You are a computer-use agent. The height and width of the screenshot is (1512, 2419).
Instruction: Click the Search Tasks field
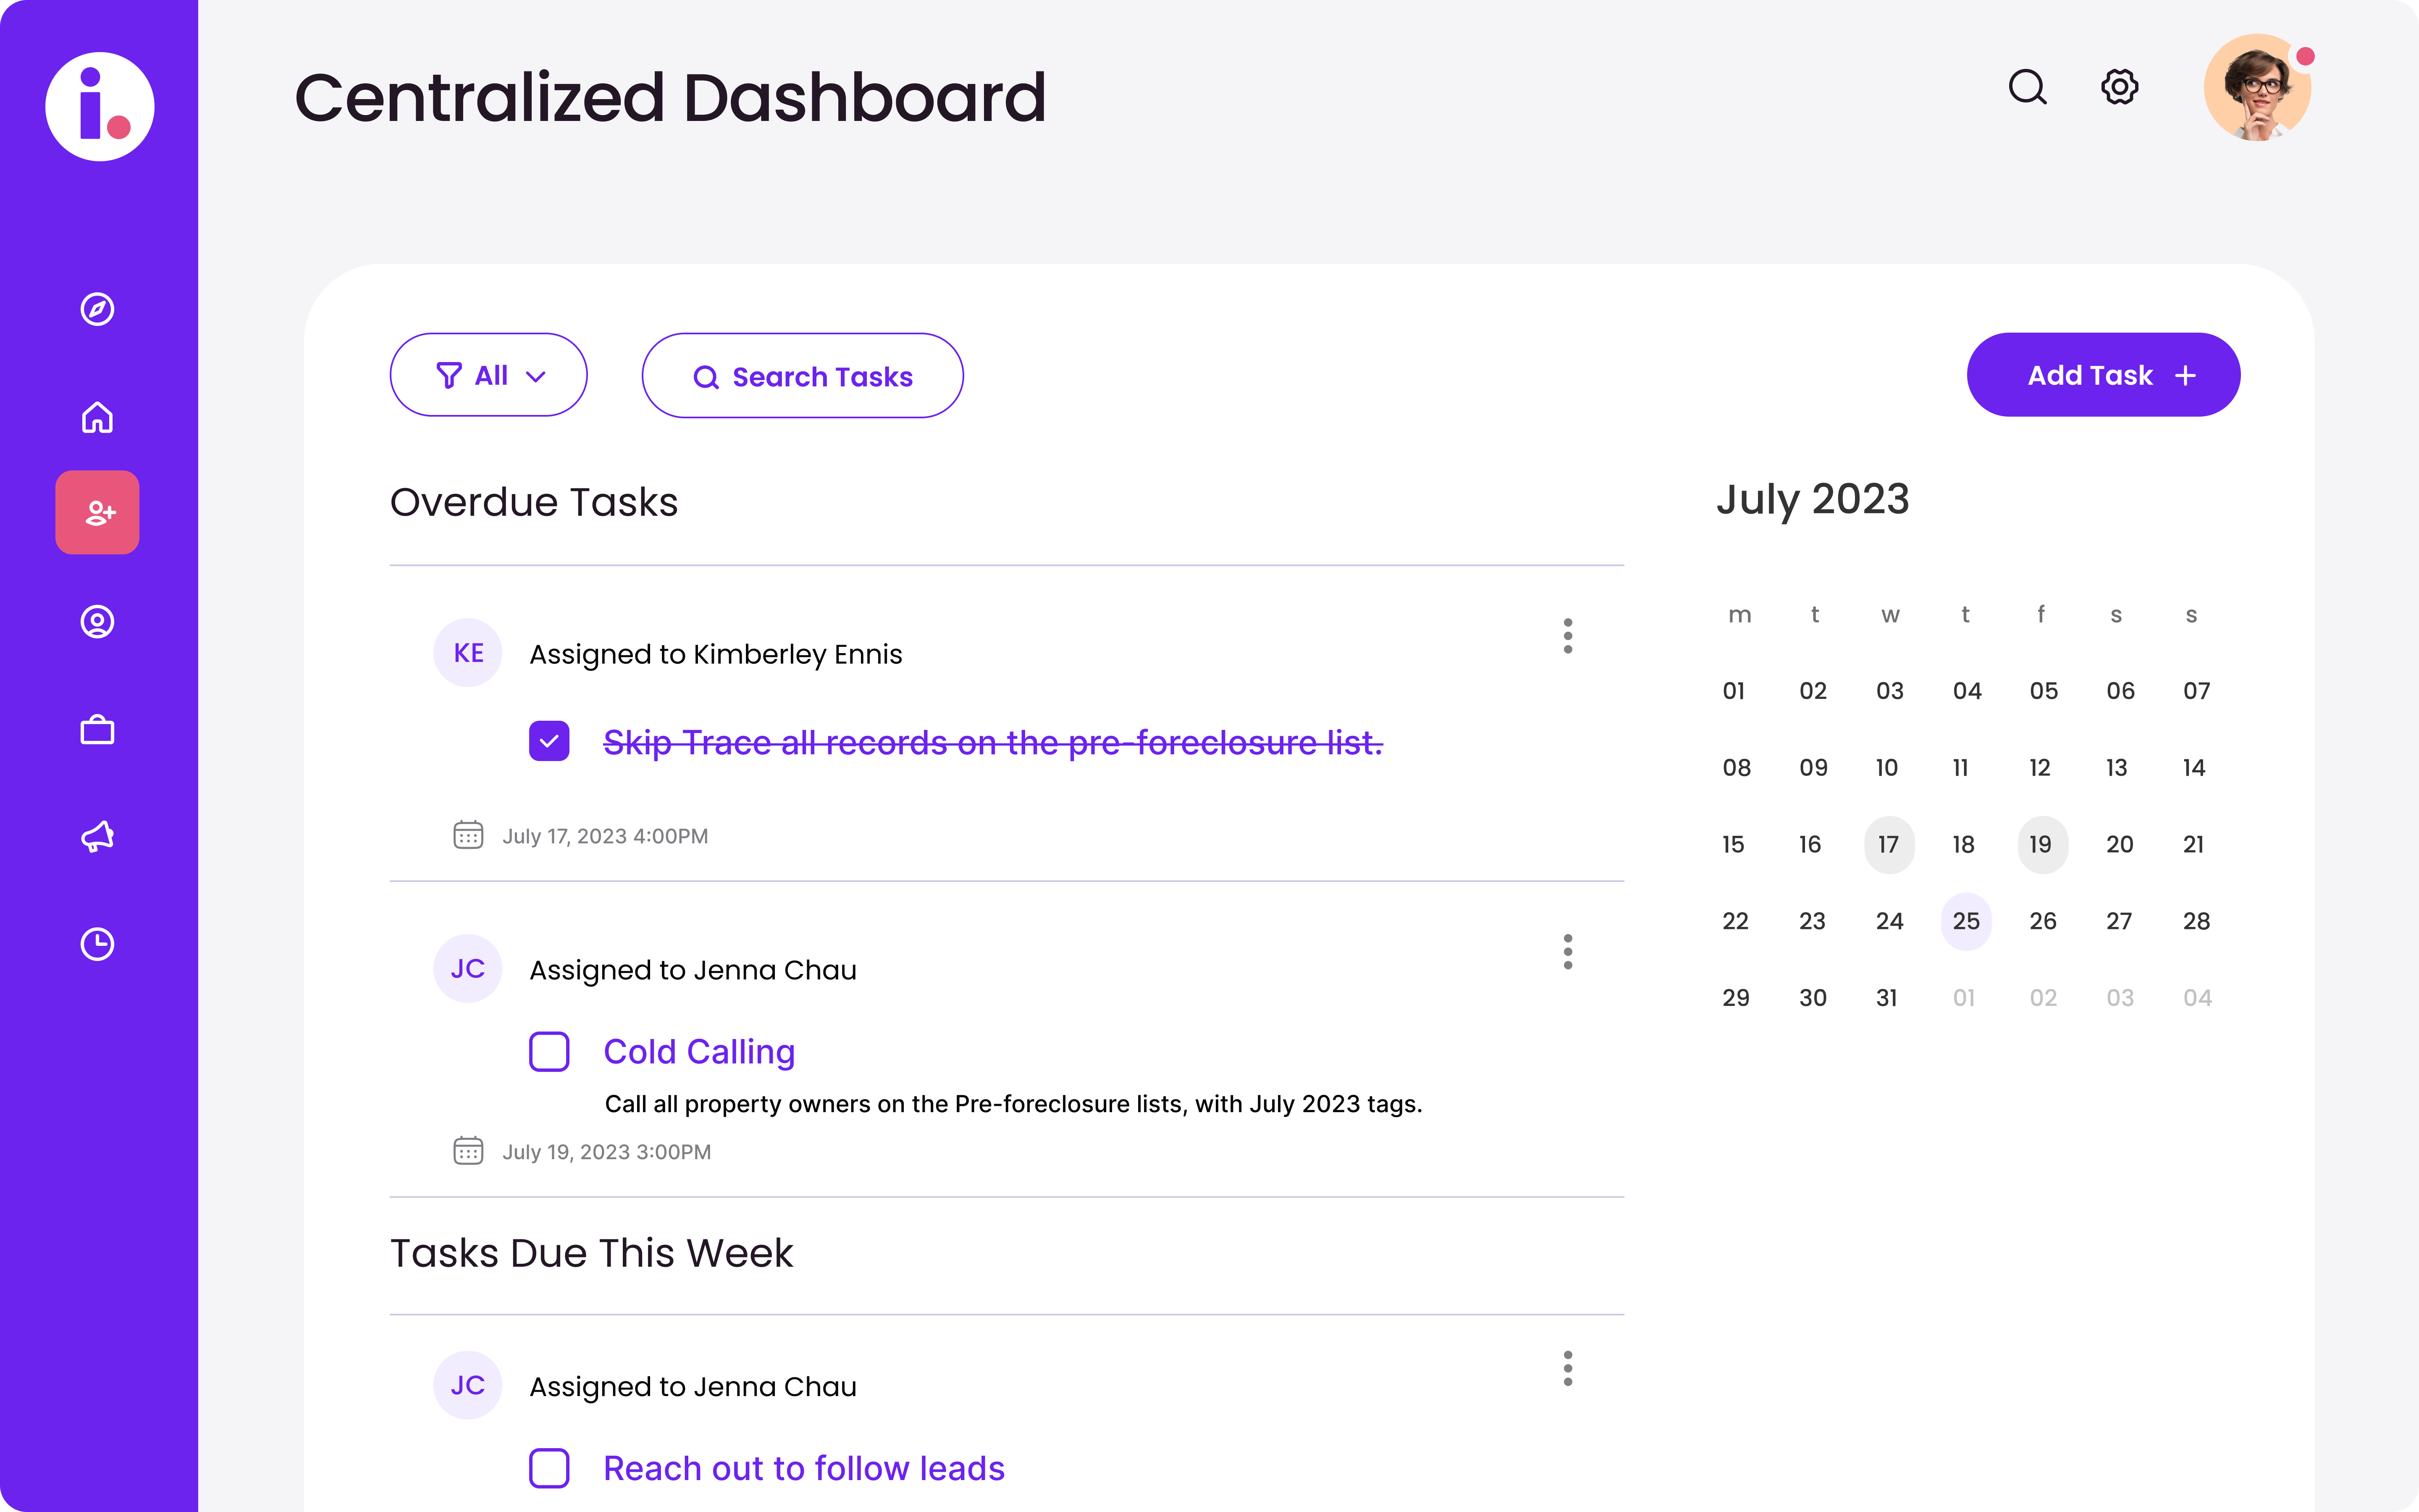click(x=803, y=376)
